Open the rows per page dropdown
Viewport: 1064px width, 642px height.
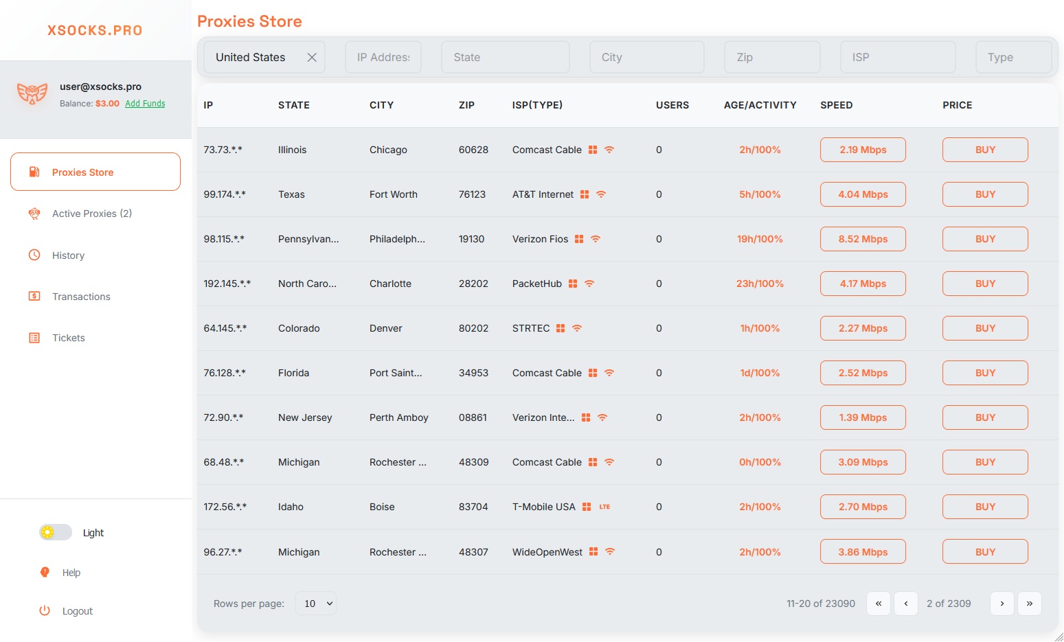click(x=315, y=603)
